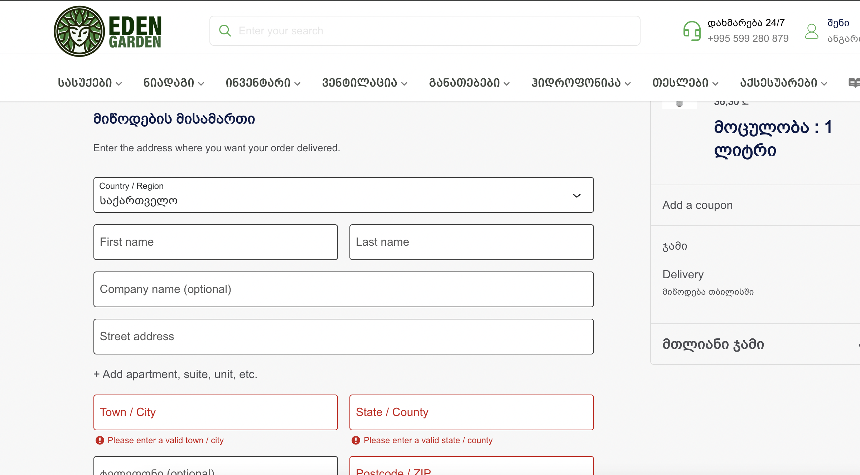
Task: Expand Add a coupon section
Action: click(697, 205)
